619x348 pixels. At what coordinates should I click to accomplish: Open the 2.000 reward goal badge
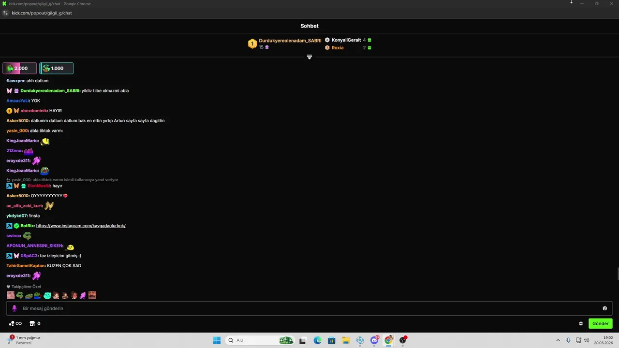pos(19,68)
